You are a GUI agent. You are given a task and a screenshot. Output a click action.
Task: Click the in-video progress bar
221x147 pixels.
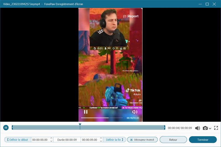coord(102,118)
